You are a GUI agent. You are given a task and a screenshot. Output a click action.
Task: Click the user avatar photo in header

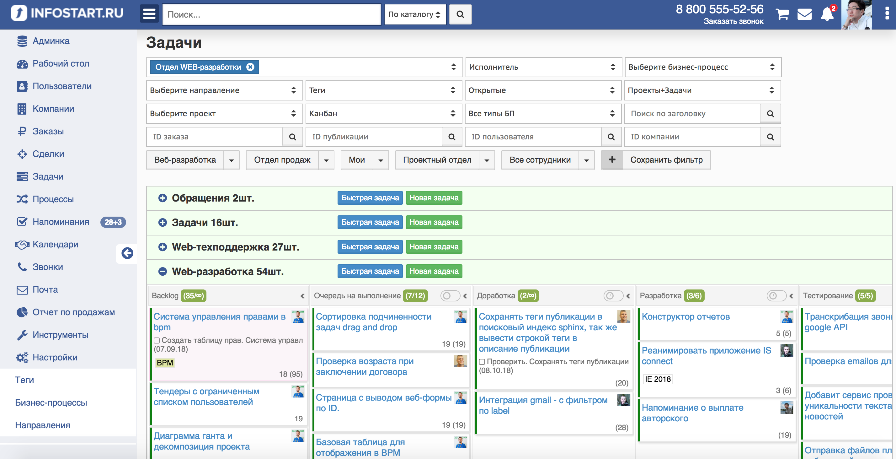tap(857, 15)
